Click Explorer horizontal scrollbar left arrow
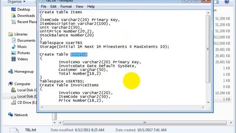 (x=60, y=123)
